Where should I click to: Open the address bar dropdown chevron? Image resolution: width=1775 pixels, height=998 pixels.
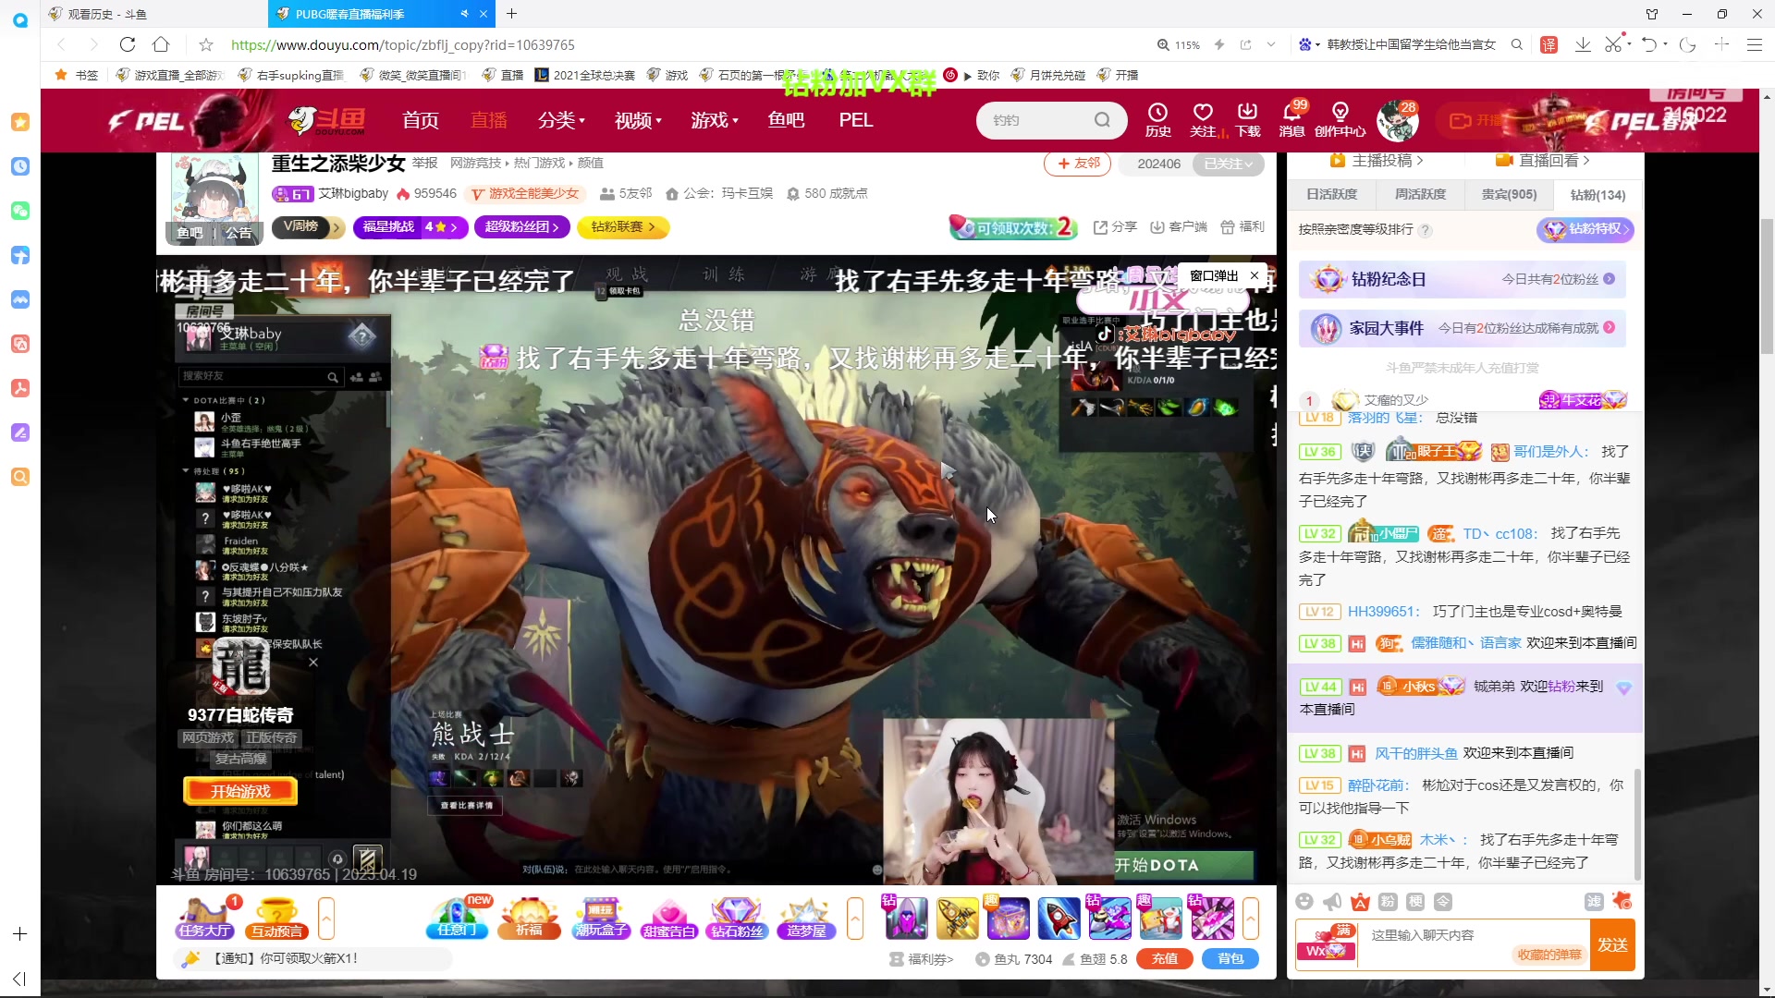click(x=1271, y=44)
